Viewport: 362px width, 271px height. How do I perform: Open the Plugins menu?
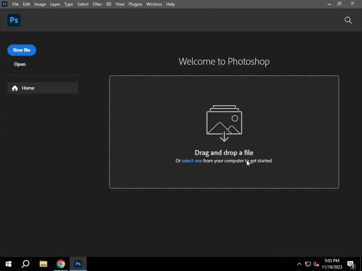click(x=135, y=4)
